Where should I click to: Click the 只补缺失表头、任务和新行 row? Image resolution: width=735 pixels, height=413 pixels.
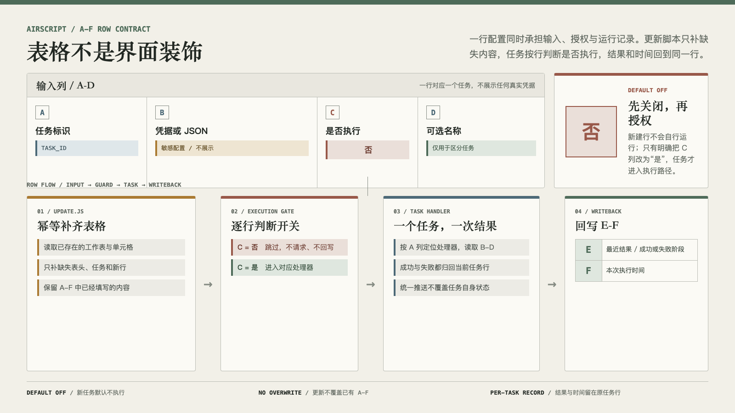click(x=111, y=268)
